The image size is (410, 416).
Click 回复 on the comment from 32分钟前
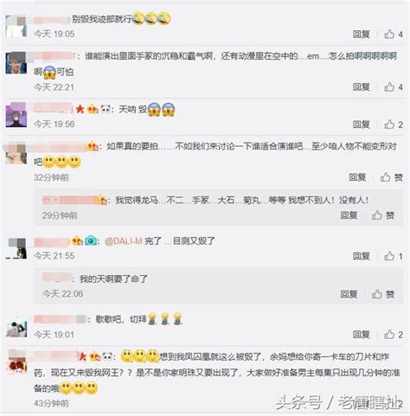[x=357, y=177]
